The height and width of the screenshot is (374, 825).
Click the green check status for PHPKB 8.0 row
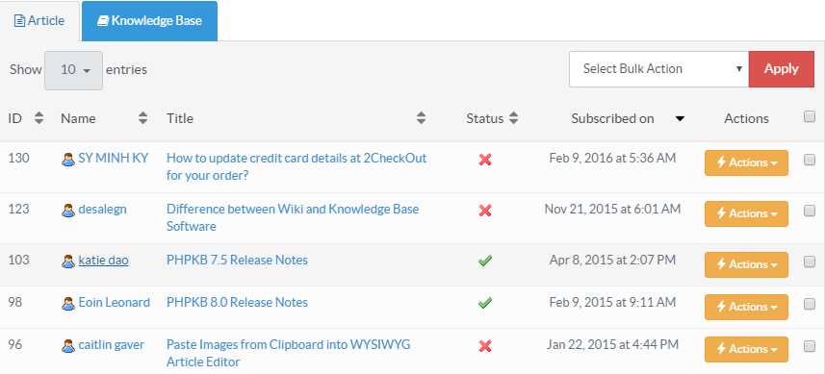(x=485, y=303)
